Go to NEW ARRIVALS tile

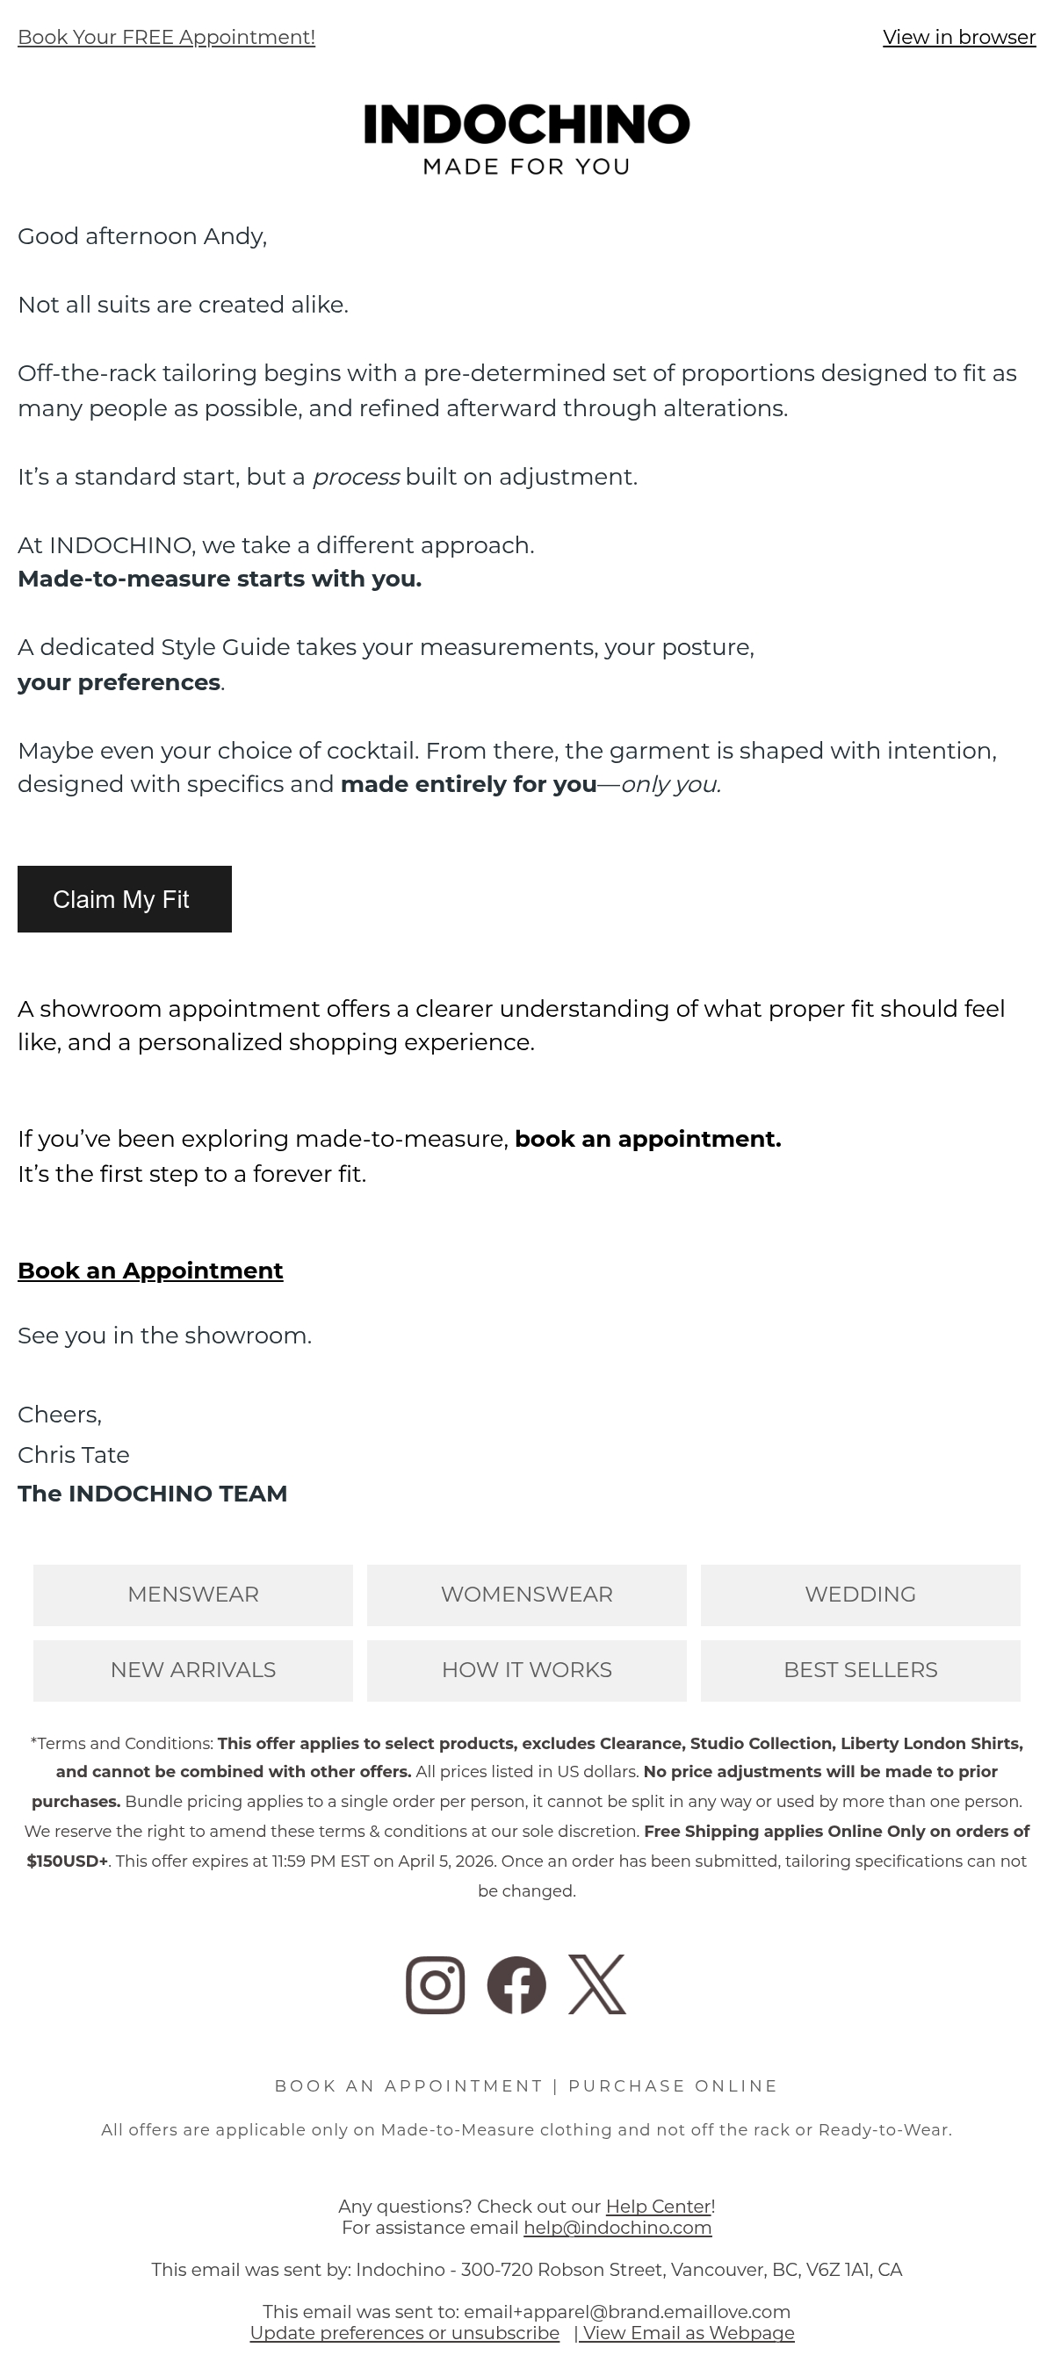[192, 1670]
